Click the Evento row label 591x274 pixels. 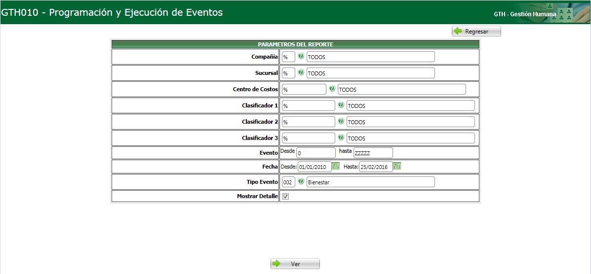pos(269,153)
